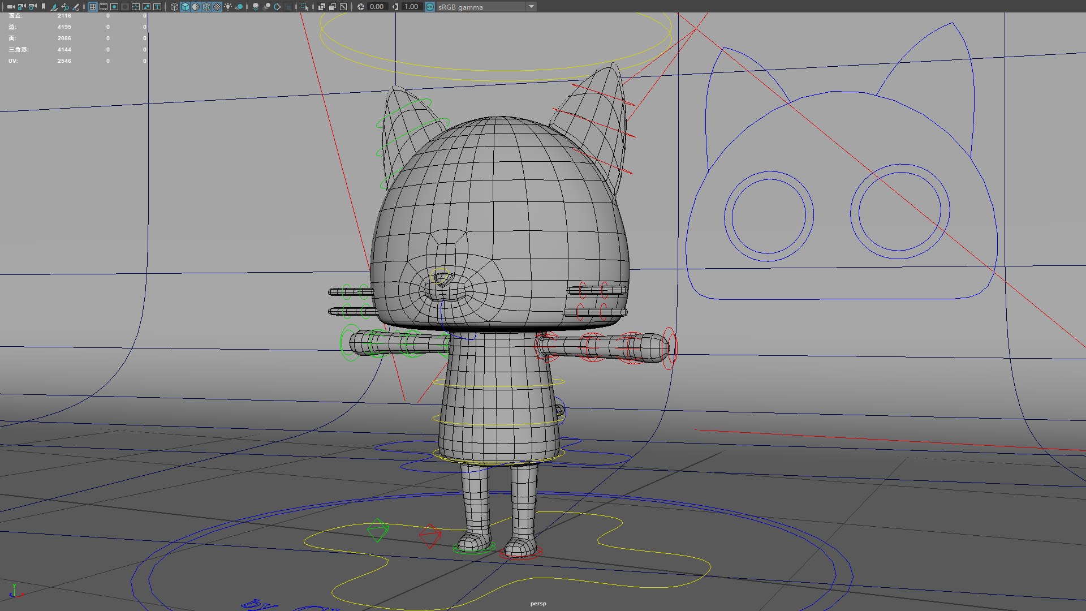Image resolution: width=1086 pixels, height=611 pixels.
Task: Click the Exposure value field
Action: pyautogui.click(x=377, y=7)
